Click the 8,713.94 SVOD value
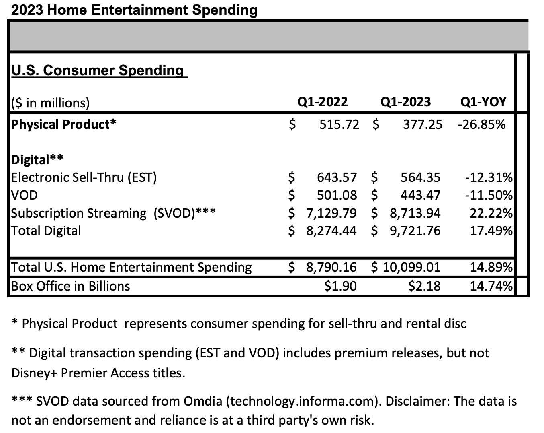 click(415, 213)
